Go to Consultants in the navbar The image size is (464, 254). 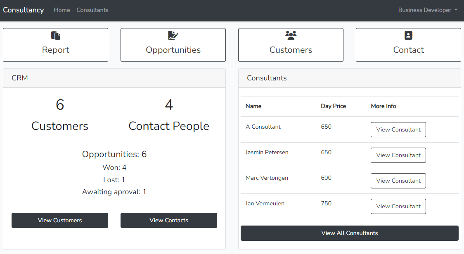click(x=92, y=10)
